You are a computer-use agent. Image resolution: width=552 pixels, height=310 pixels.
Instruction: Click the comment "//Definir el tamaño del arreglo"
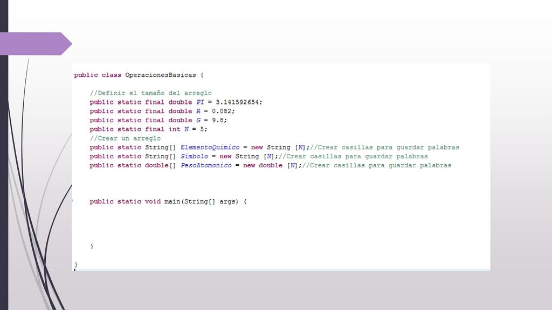click(x=151, y=93)
